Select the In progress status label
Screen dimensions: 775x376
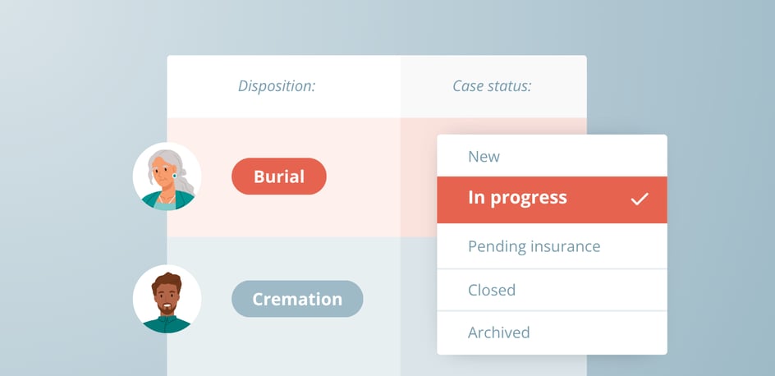517,198
